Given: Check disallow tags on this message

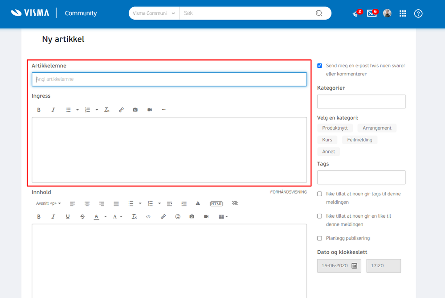Looking at the screenshot, I should 319,194.
